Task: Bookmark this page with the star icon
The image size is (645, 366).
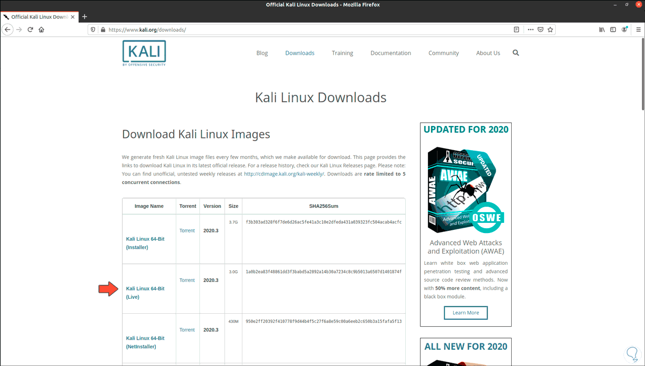Action: point(550,30)
